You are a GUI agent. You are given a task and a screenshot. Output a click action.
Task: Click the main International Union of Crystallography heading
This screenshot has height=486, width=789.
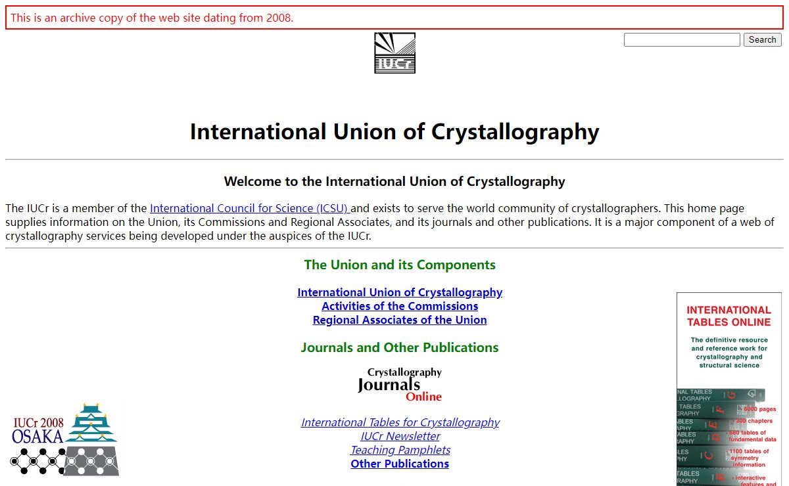coord(394,131)
